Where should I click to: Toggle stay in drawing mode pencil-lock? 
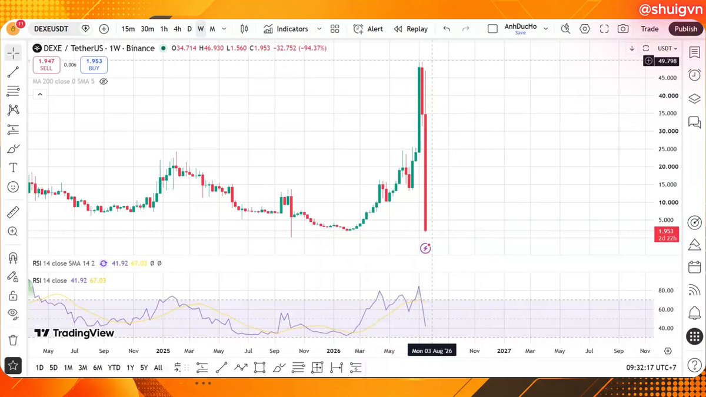(x=13, y=276)
